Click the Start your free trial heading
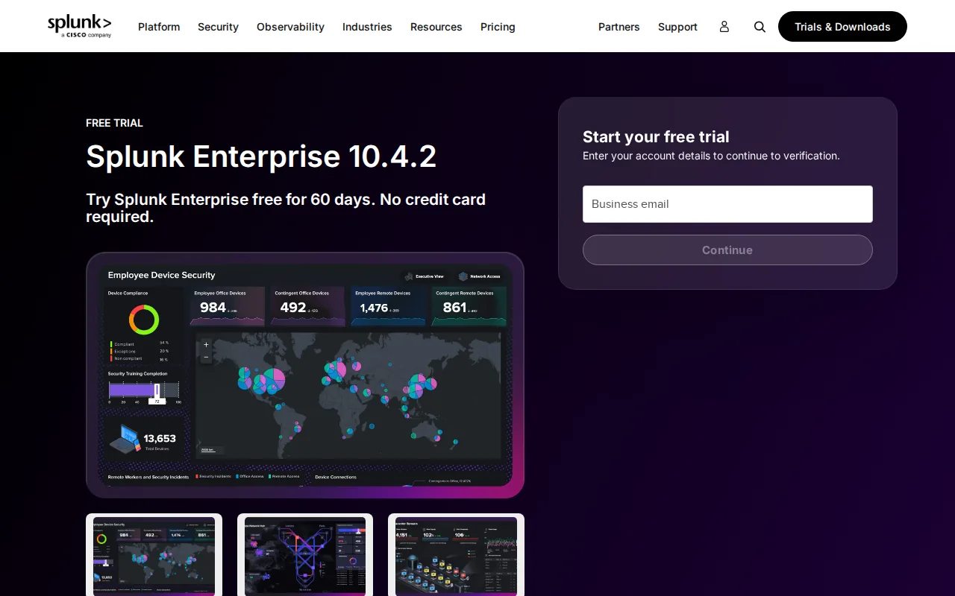 656,137
